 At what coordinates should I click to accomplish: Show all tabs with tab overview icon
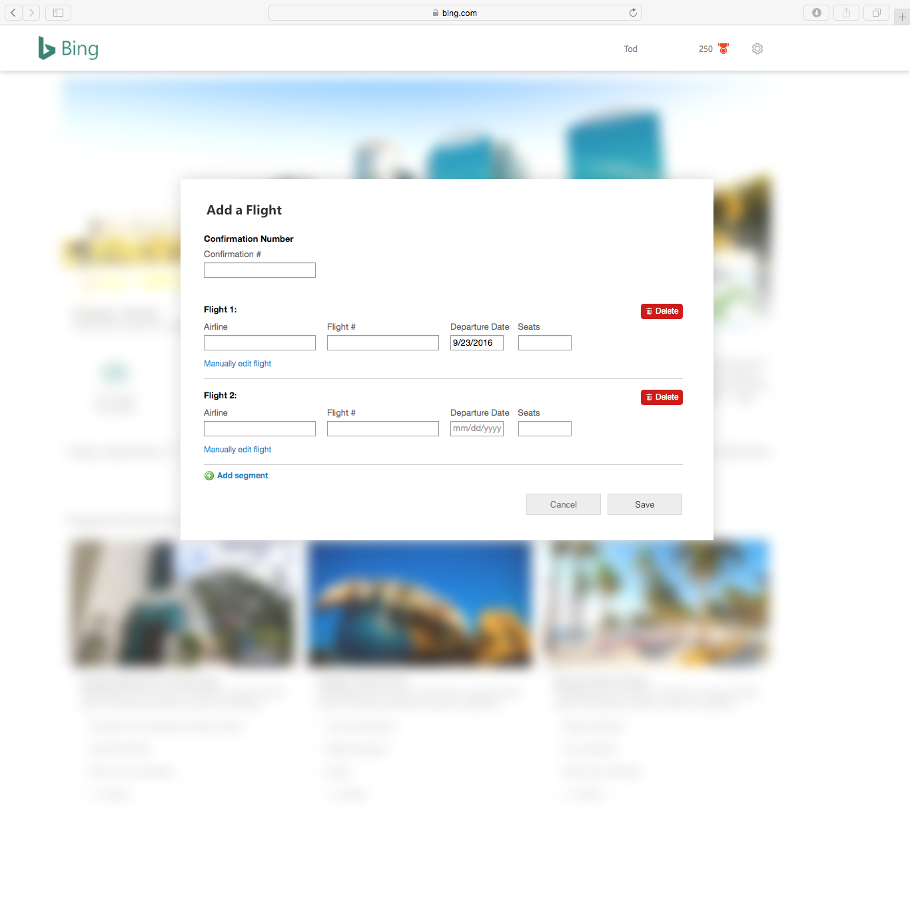[876, 13]
